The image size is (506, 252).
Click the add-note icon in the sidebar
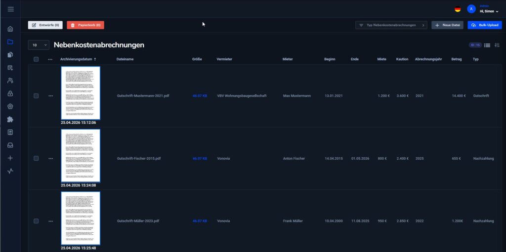point(10,68)
